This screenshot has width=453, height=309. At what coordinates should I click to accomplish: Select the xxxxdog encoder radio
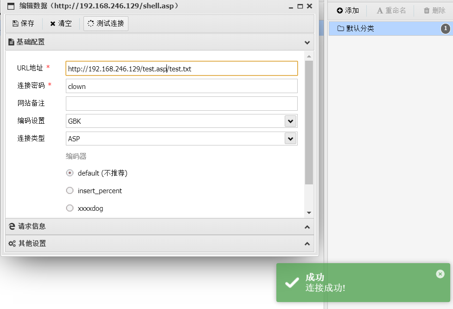[x=70, y=208]
